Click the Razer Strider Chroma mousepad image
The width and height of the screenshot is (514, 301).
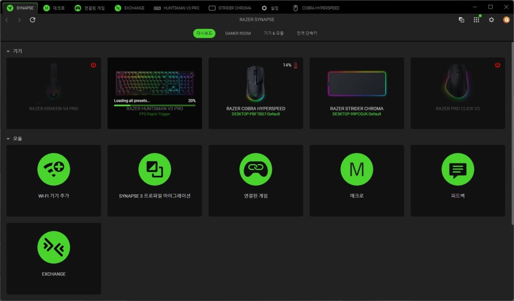[x=357, y=84]
